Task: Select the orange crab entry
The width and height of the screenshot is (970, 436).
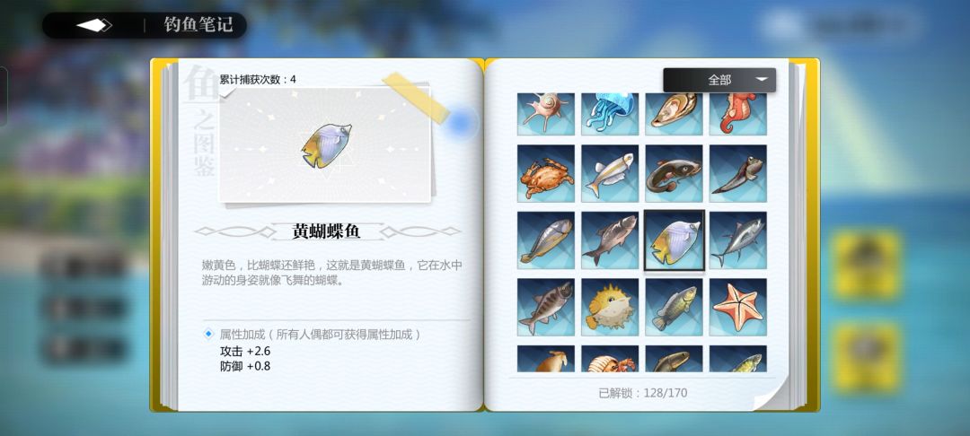Action: [546, 173]
